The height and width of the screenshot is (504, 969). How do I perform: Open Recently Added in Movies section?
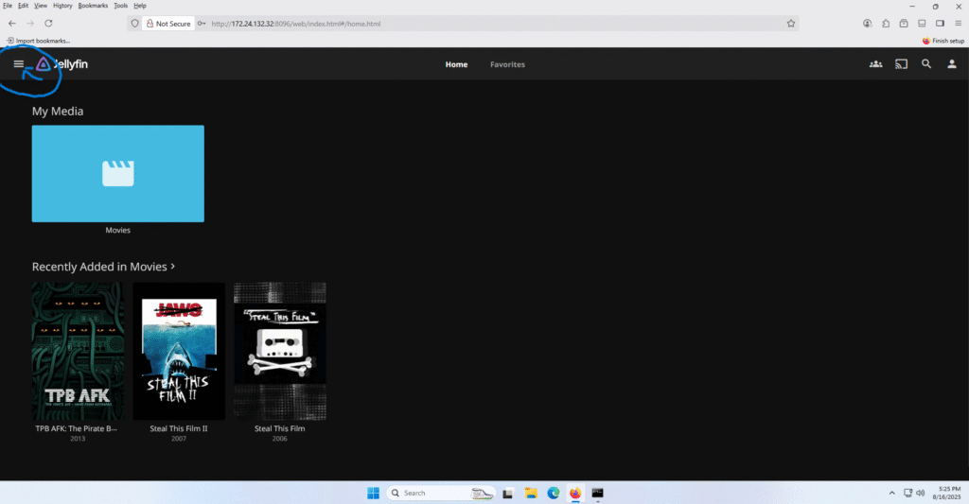click(99, 267)
